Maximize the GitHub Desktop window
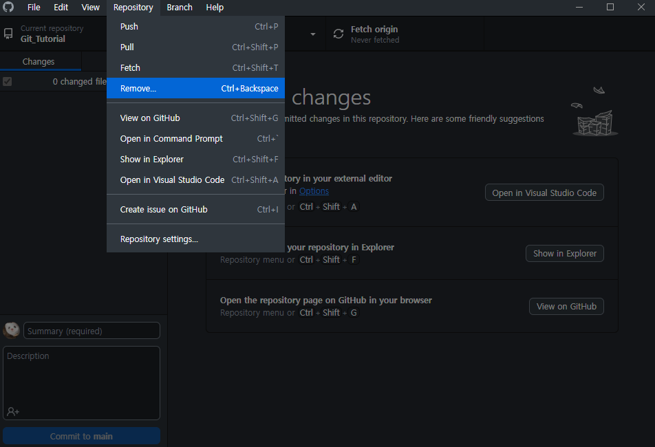Viewport: 655px width, 447px height. pos(610,7)
